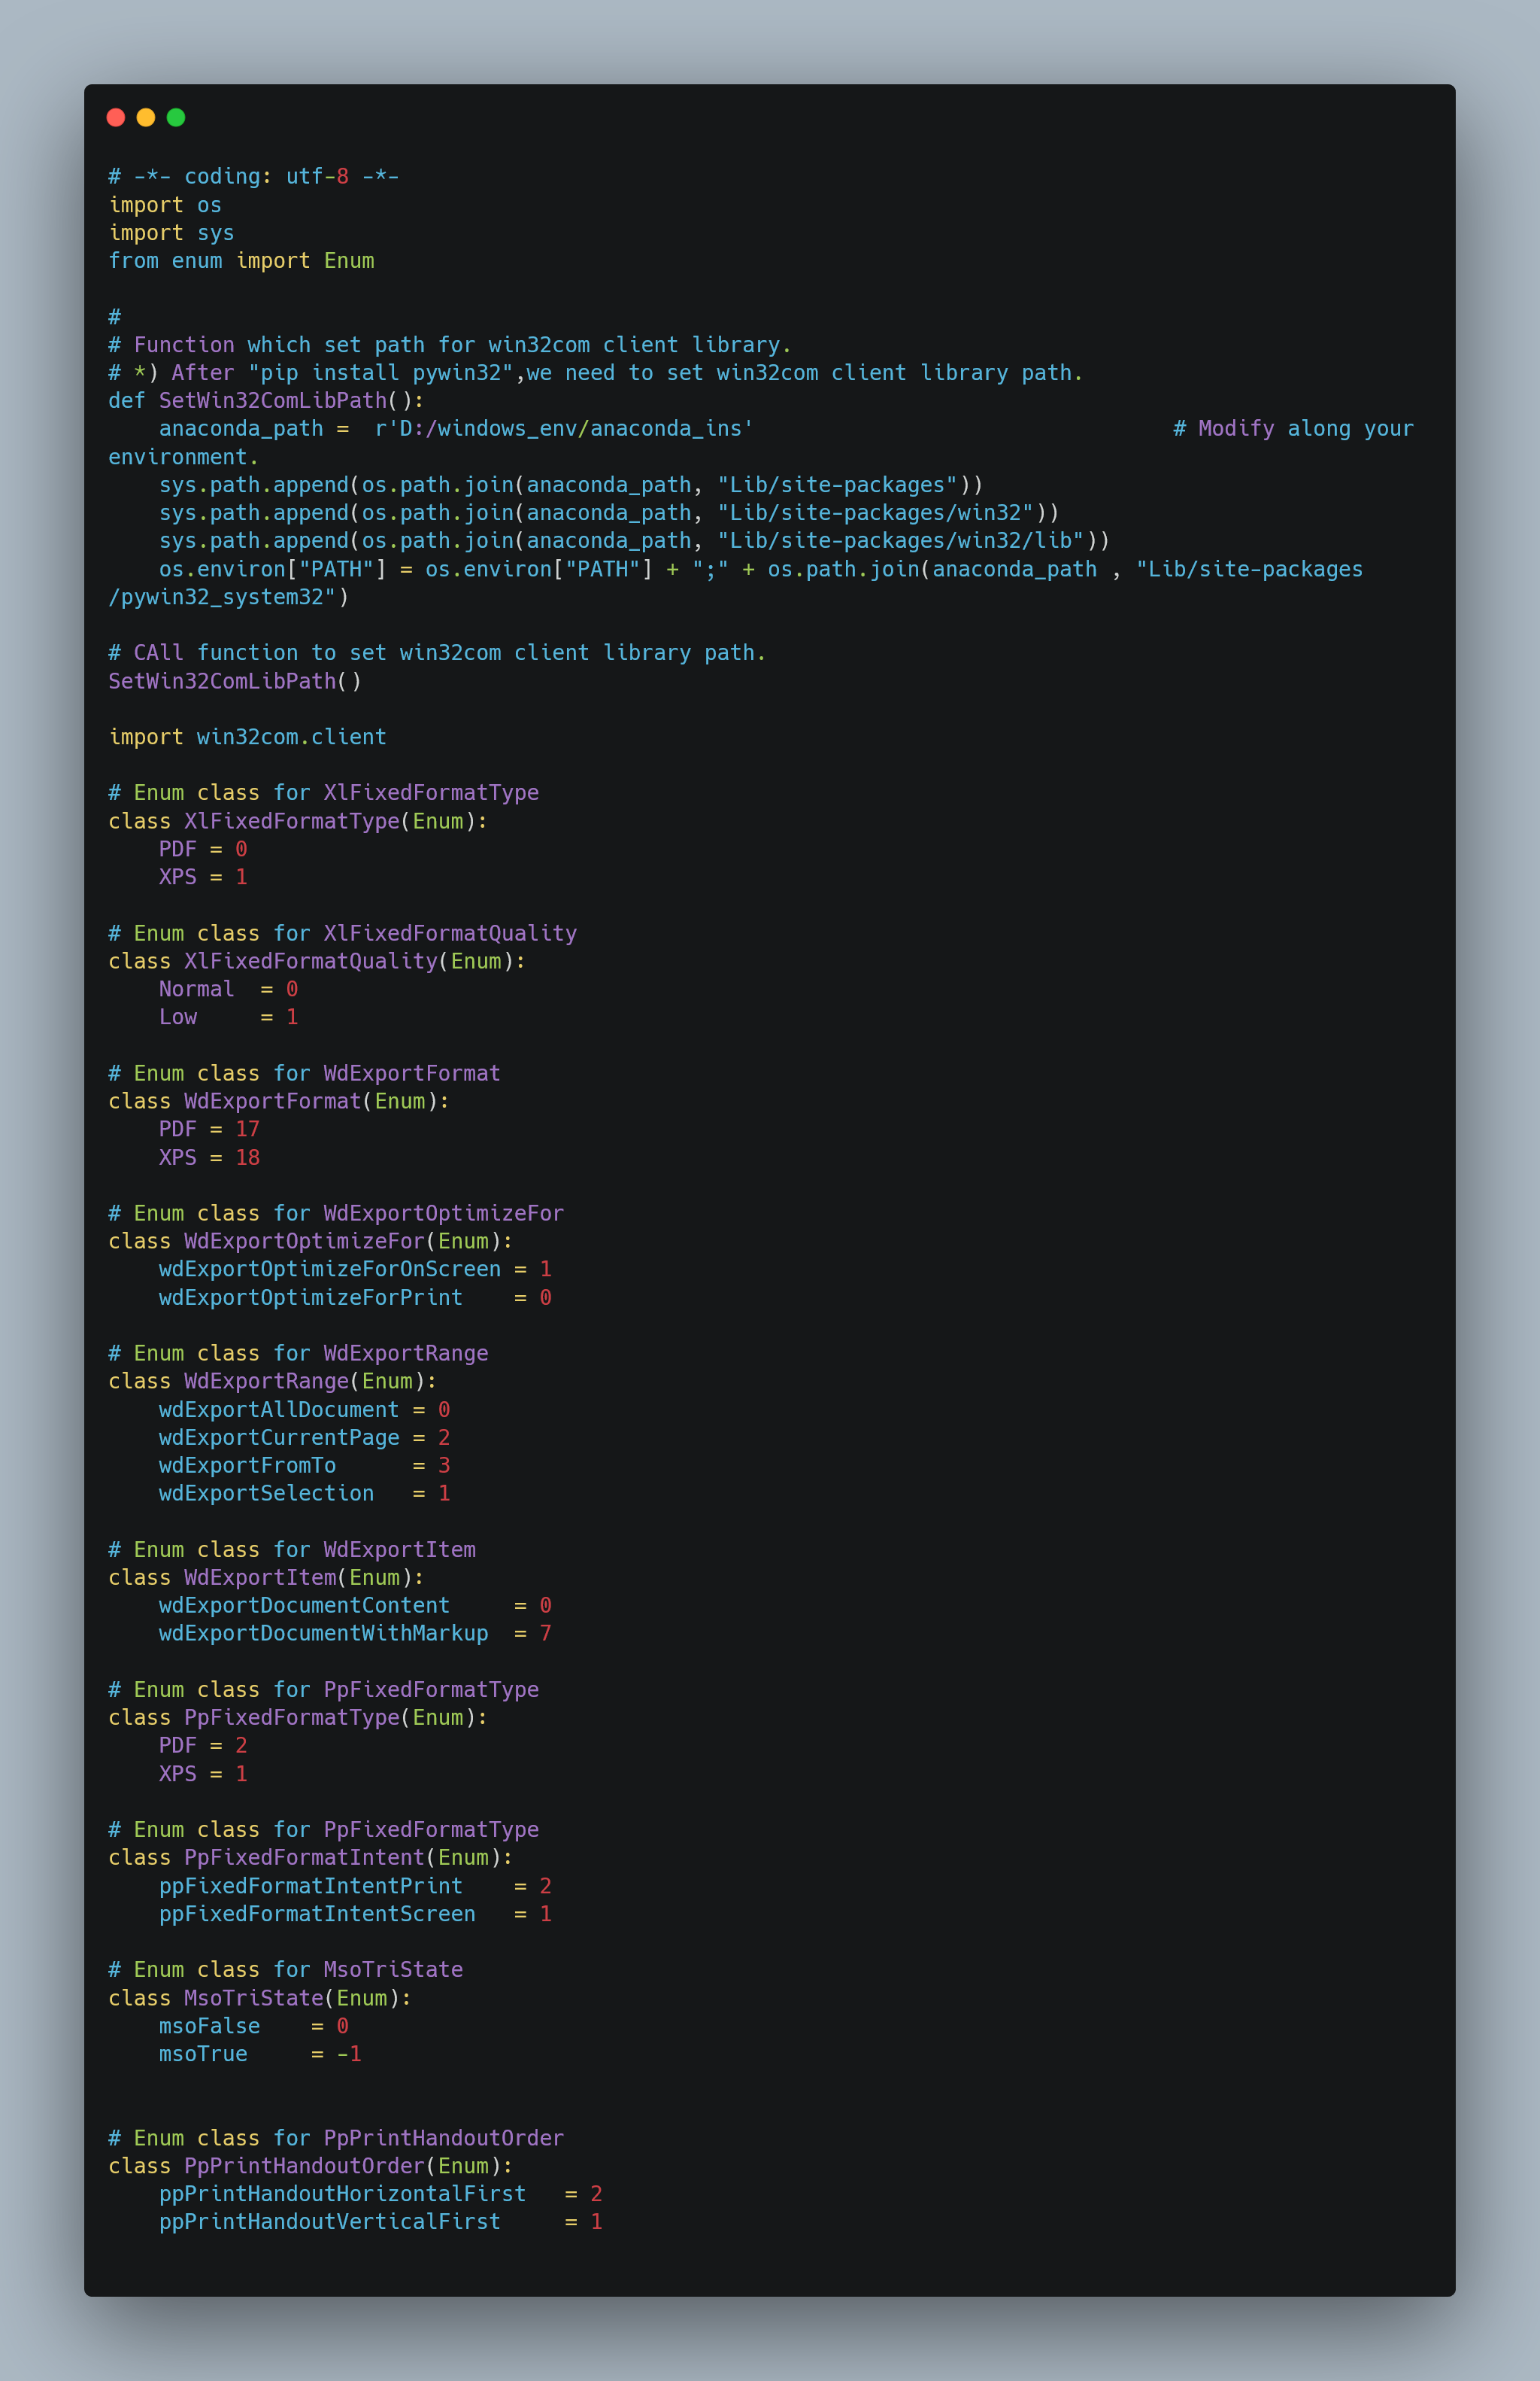Click the red close dot
The width and height of the screenshot is (1540, 2381).
(116, 118)
